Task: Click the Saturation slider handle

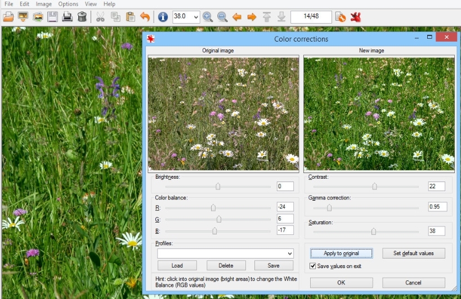Action: [x=373, y=232]
